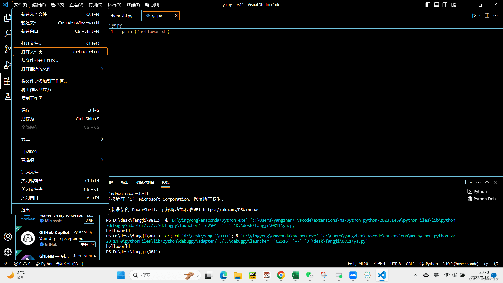Toggle the secondary side bar layout icon
The width and height of the screenshot is (503, 283).
coord(445,5)
